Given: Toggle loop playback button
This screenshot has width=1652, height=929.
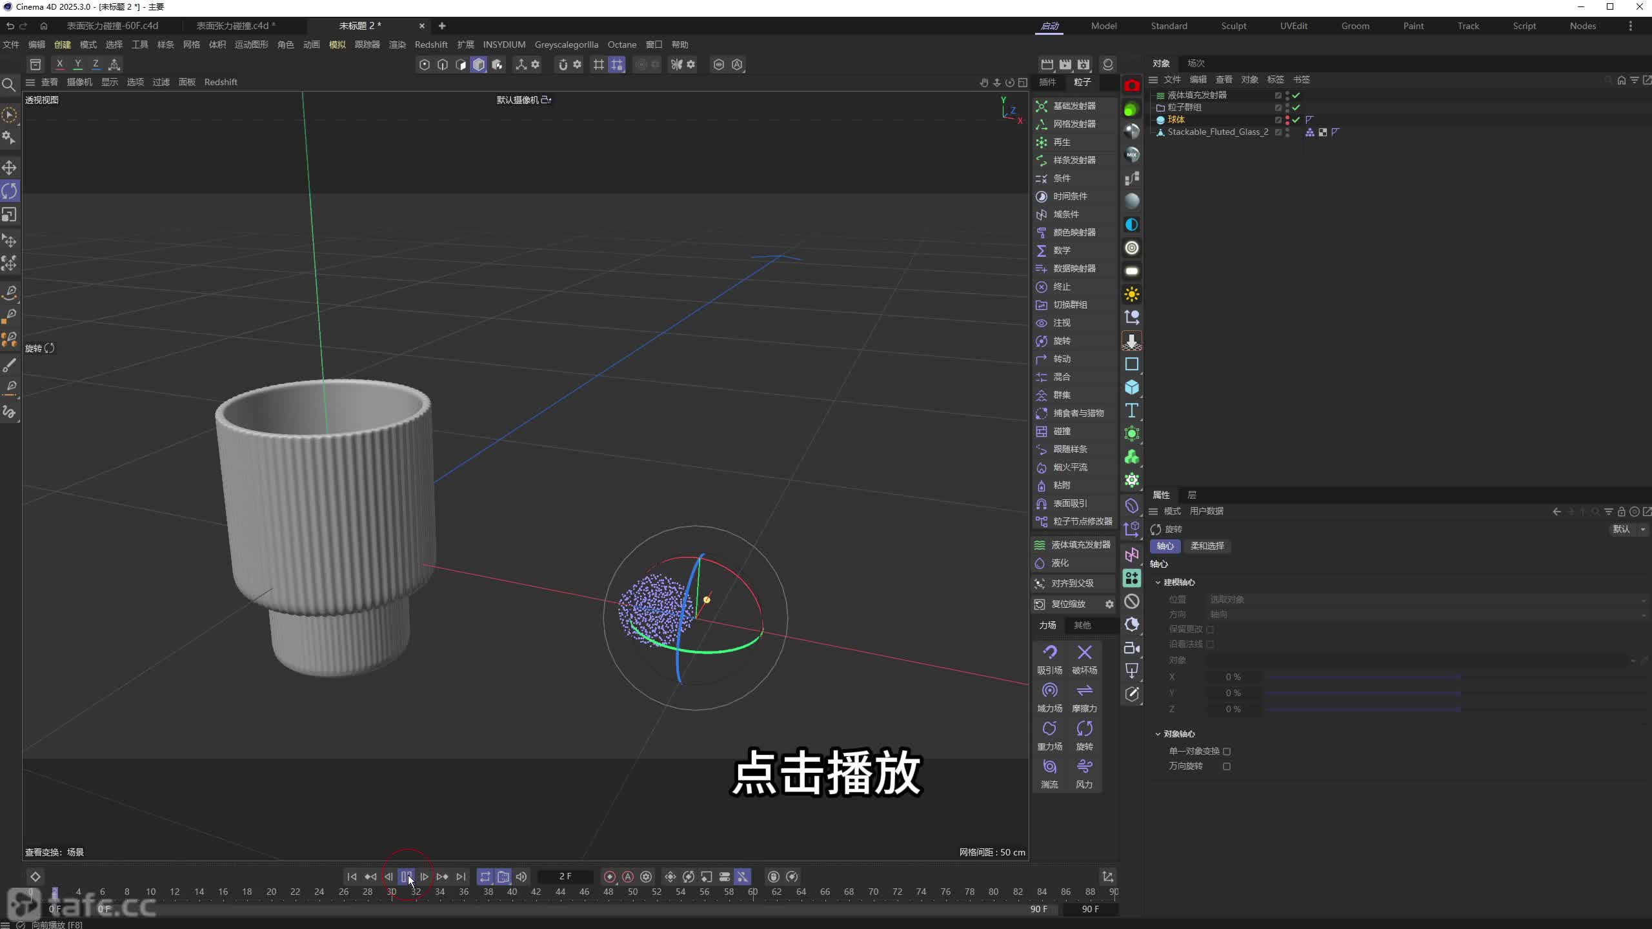Looking at the screenshot, I should (485, 877).
